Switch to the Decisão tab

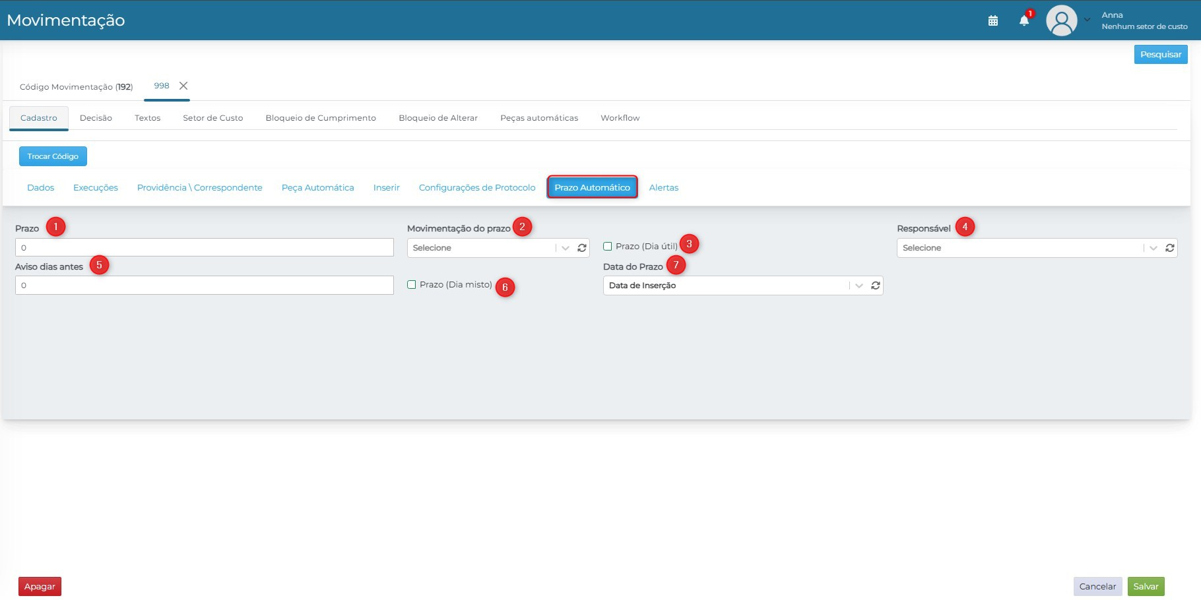(x=96, y=118)
